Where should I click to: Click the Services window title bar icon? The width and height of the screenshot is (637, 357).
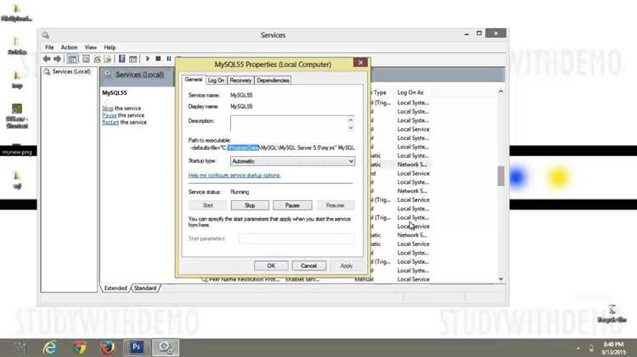tap(46, 36)
